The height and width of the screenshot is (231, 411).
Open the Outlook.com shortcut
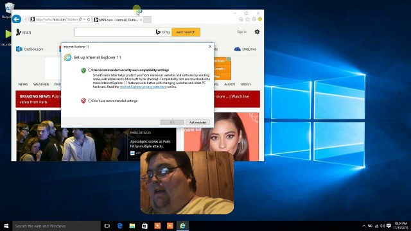click(30, 49)
